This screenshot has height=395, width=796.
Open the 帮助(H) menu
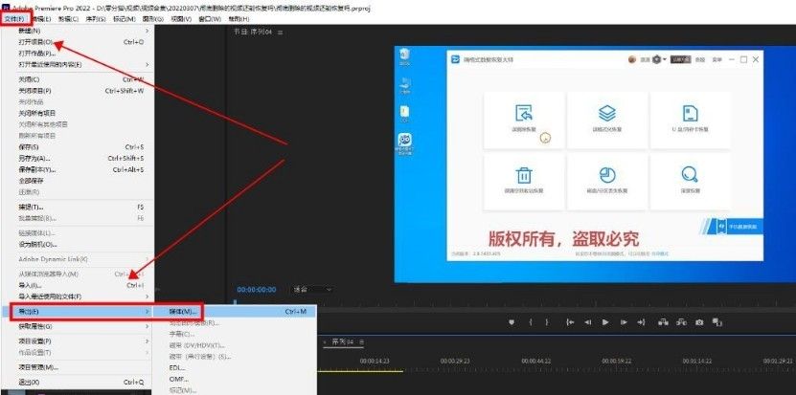[x=239, y=19]
